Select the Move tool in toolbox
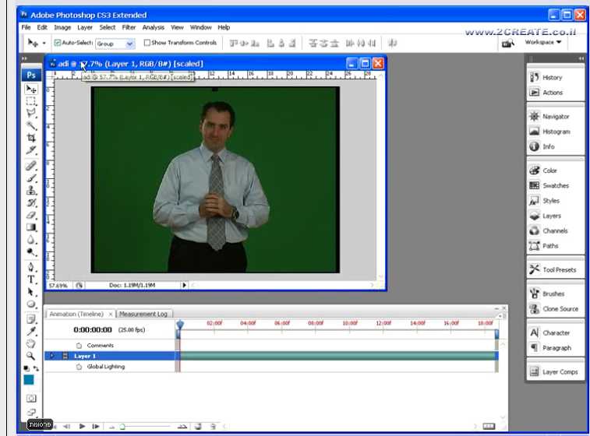The height and width of the screenshot is (436, 590). pos(31,90)
